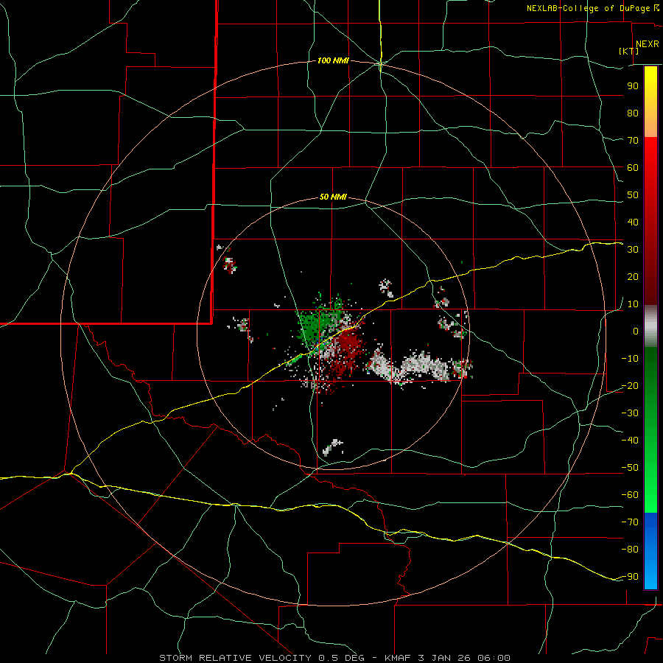Click the 0 value on the velocity scale
The height and width of the screenshot is (663, 663).
point(636,331)
